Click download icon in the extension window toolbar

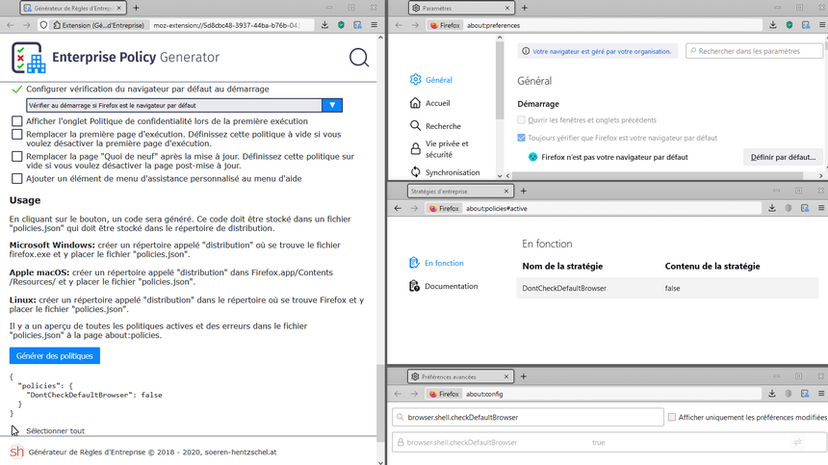tap(324, 25)
